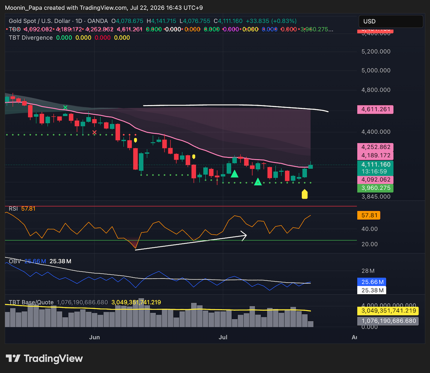This screenshot has width=430, height=373.
Task: Select the OBV indicator legend label
Action: tap(15, 261)
